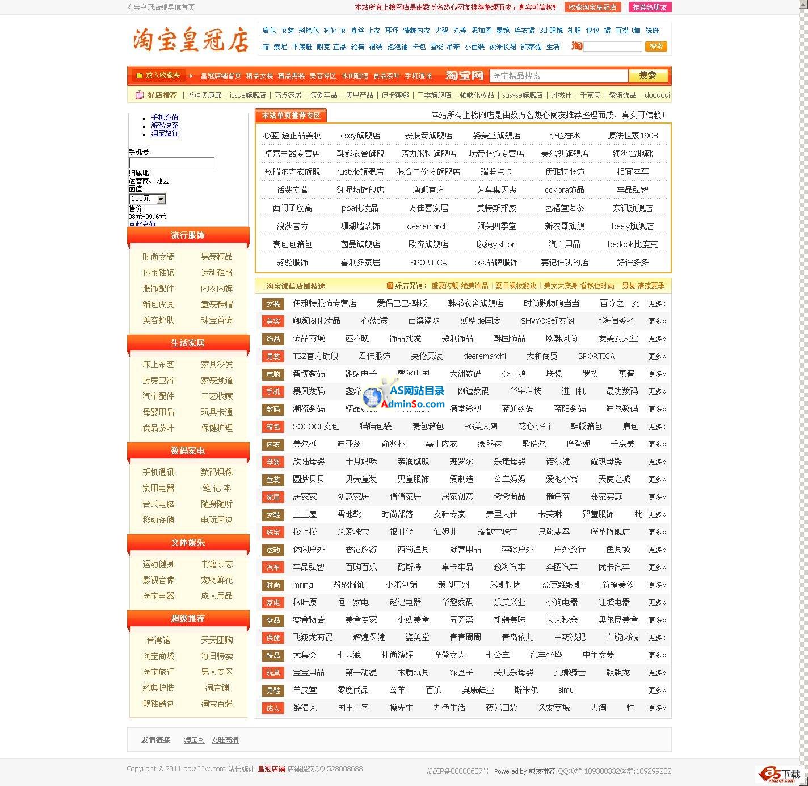Expand 更多» in the 数码 row
This screenshot has height=786, width=808.
(x=657, y=409)
